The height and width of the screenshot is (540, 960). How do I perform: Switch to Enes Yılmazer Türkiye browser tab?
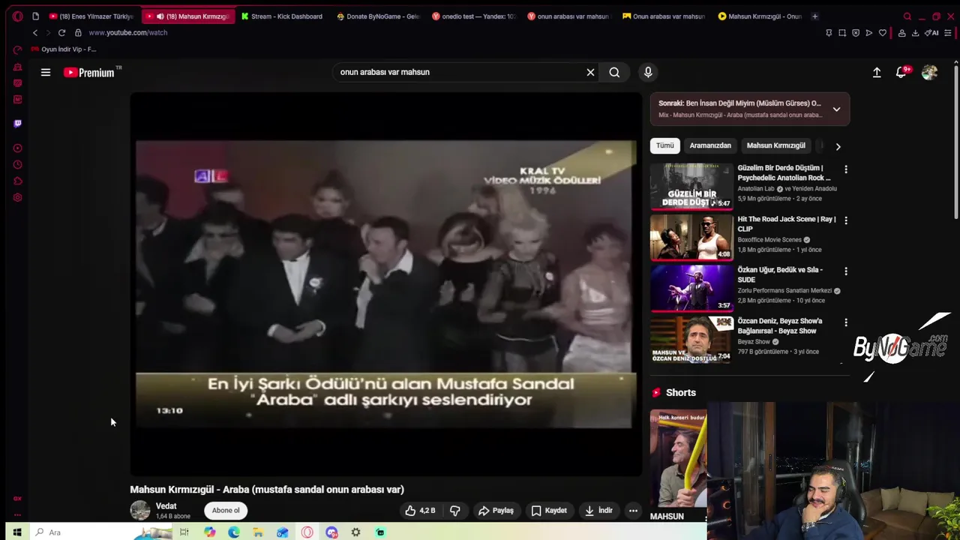pos(91,16)
